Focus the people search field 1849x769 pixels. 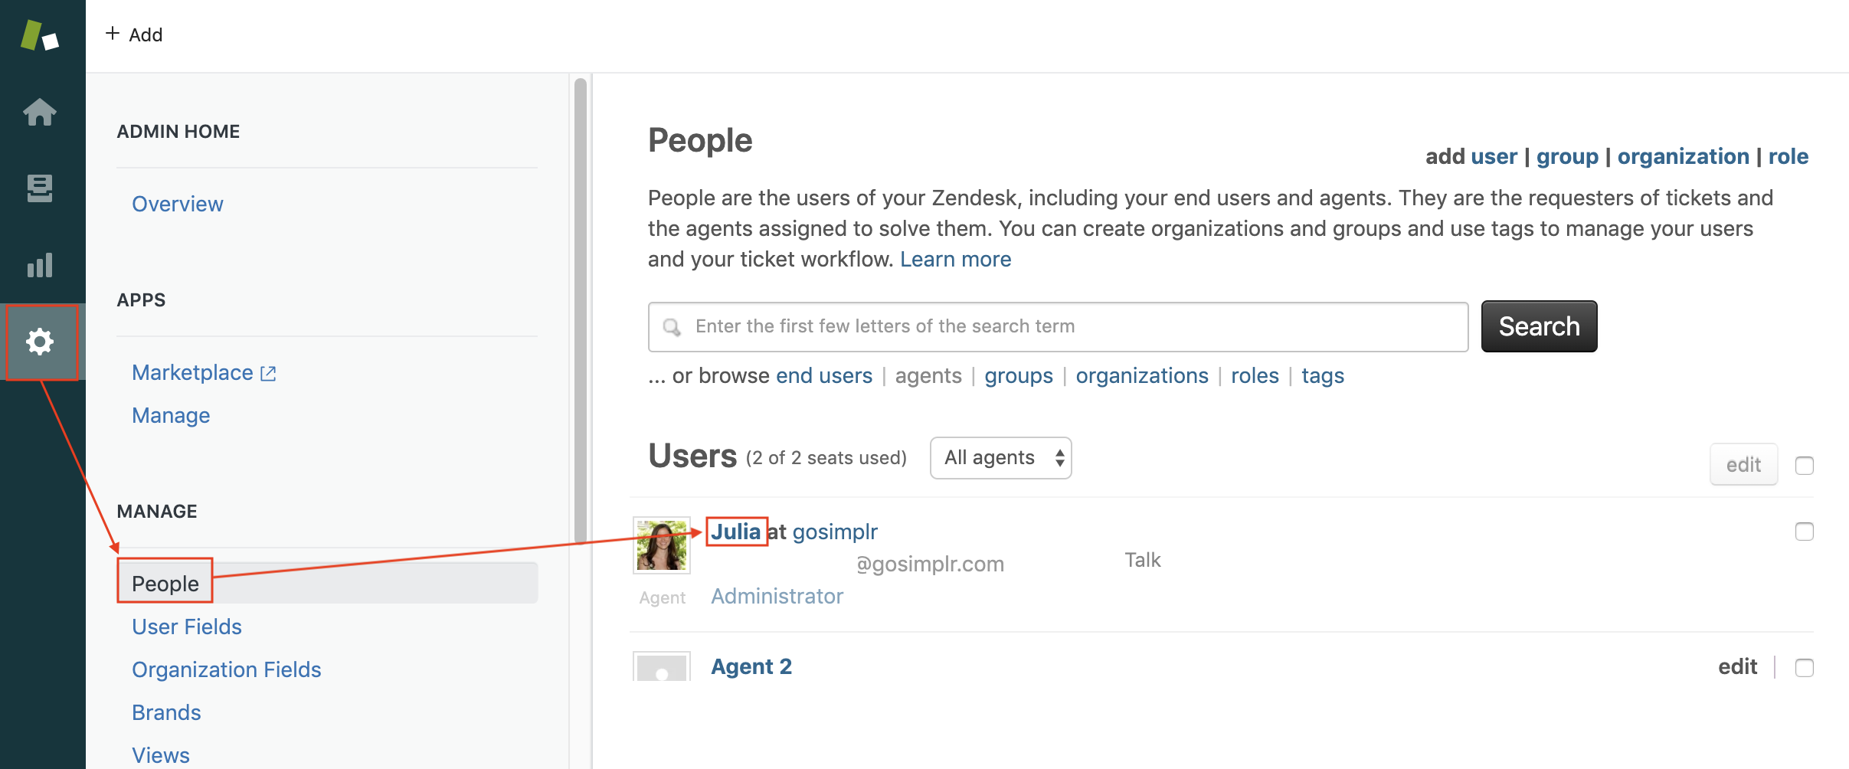point(1058,327)
